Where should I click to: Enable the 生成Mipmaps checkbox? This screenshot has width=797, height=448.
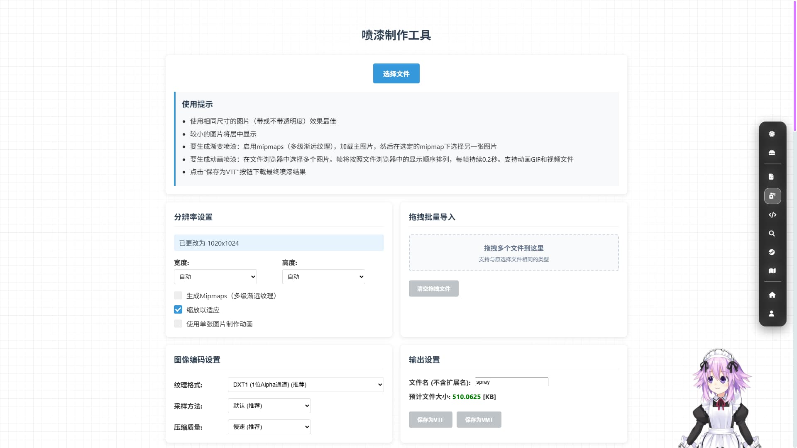[178, 295]
